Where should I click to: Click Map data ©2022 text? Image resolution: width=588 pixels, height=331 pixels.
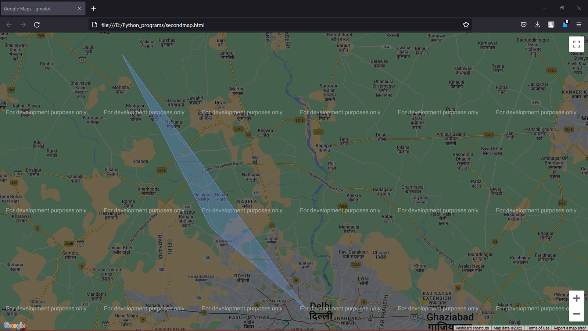pyautogui.click(x=508, y=328)
